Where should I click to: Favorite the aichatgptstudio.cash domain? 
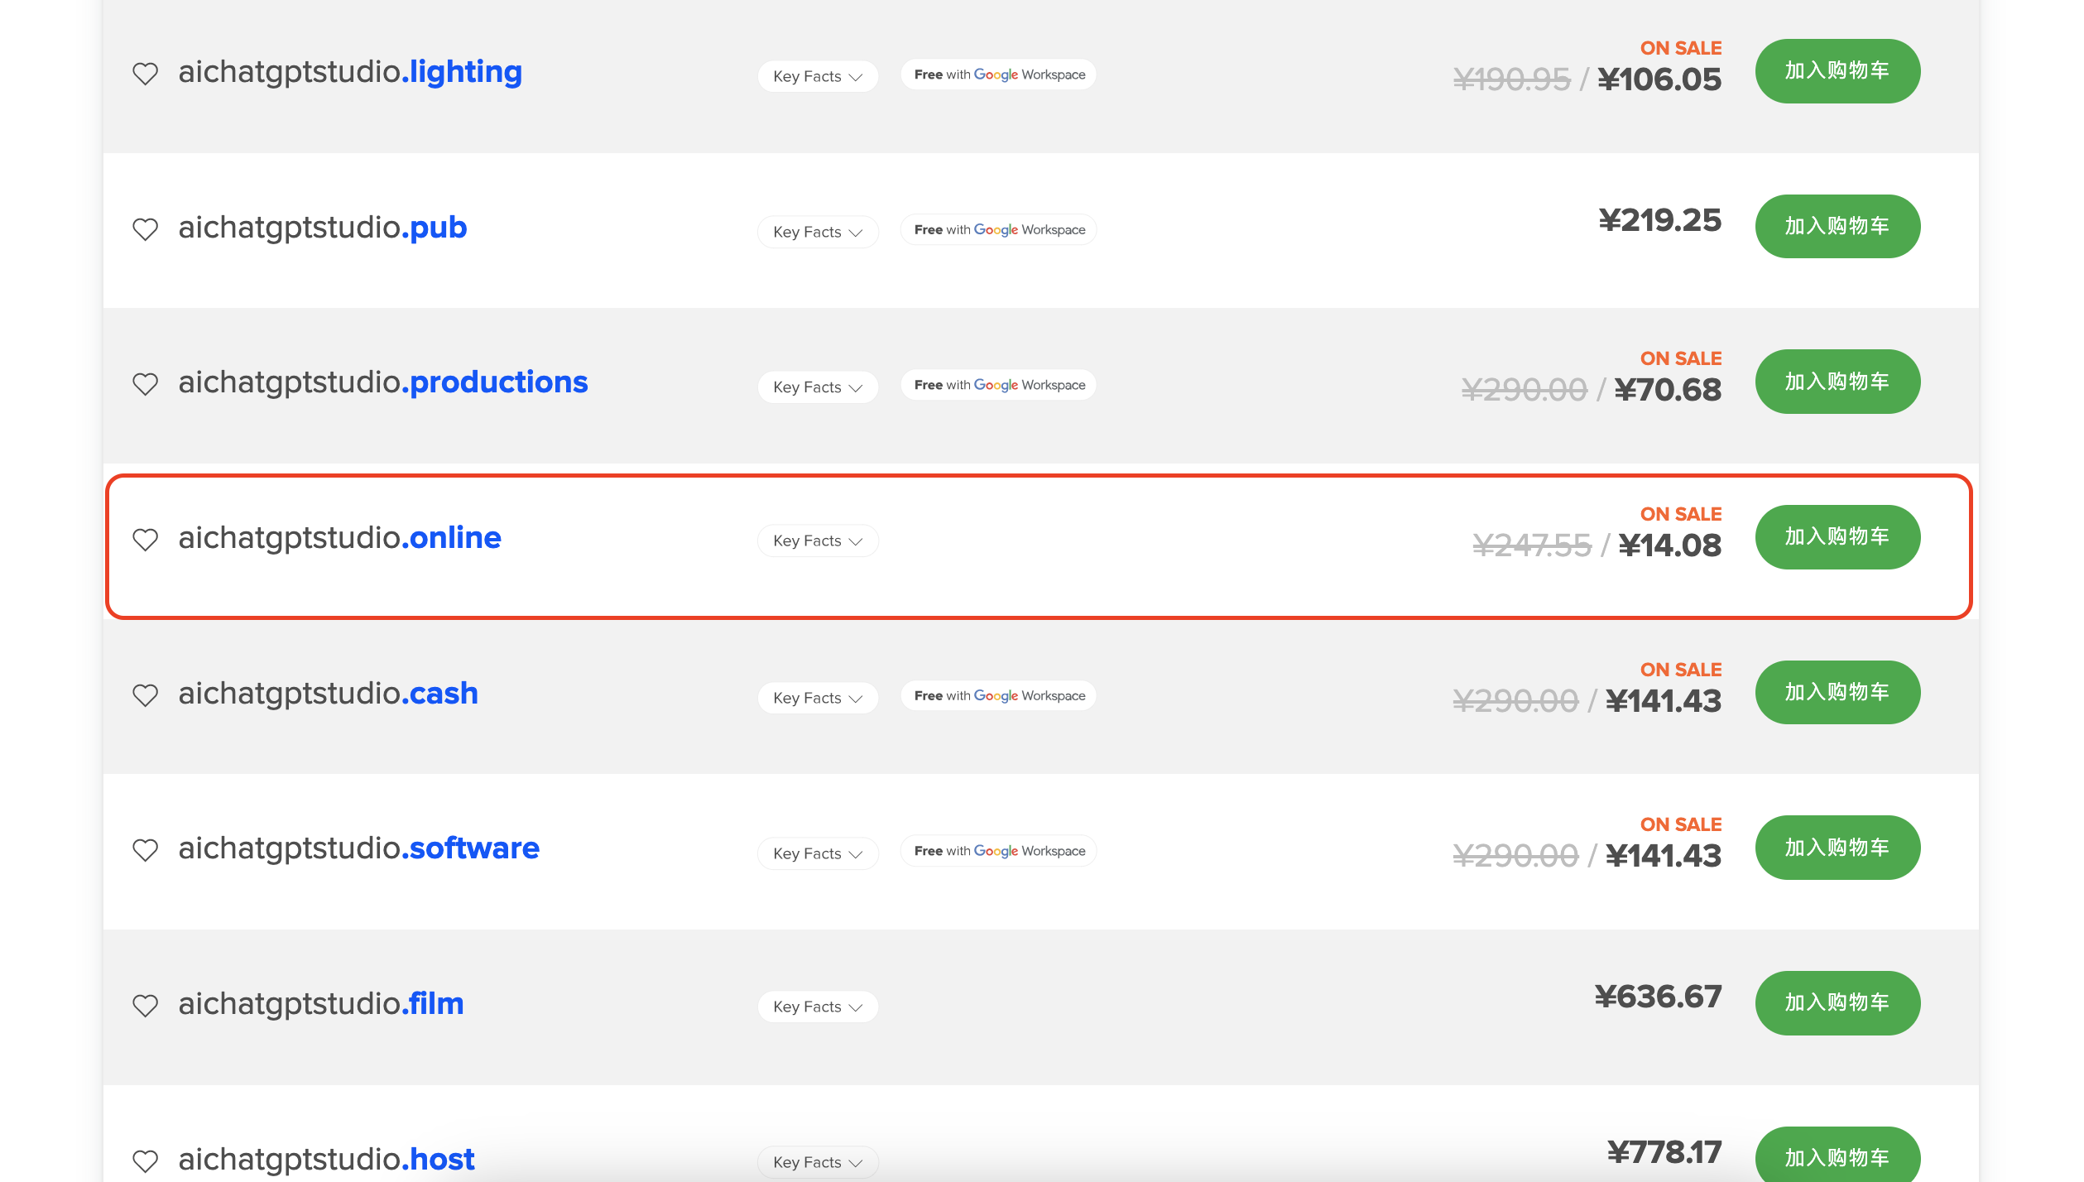[146, 694]
